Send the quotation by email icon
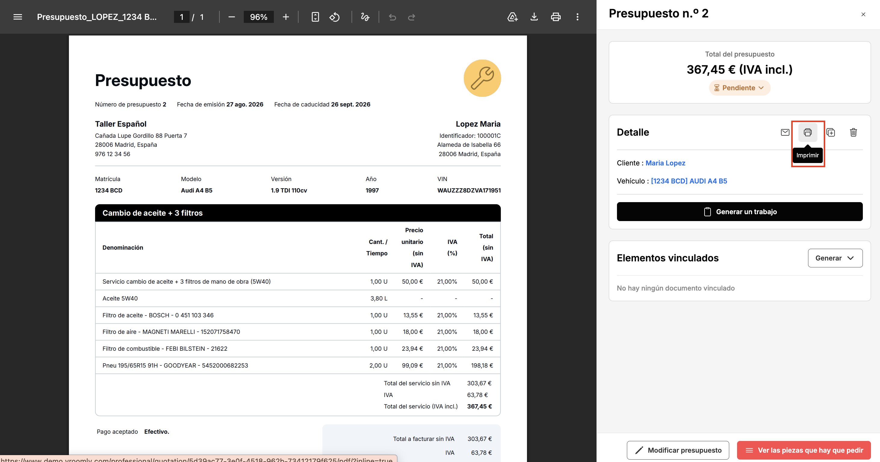 pyautogui.click(x=785, y=132)
